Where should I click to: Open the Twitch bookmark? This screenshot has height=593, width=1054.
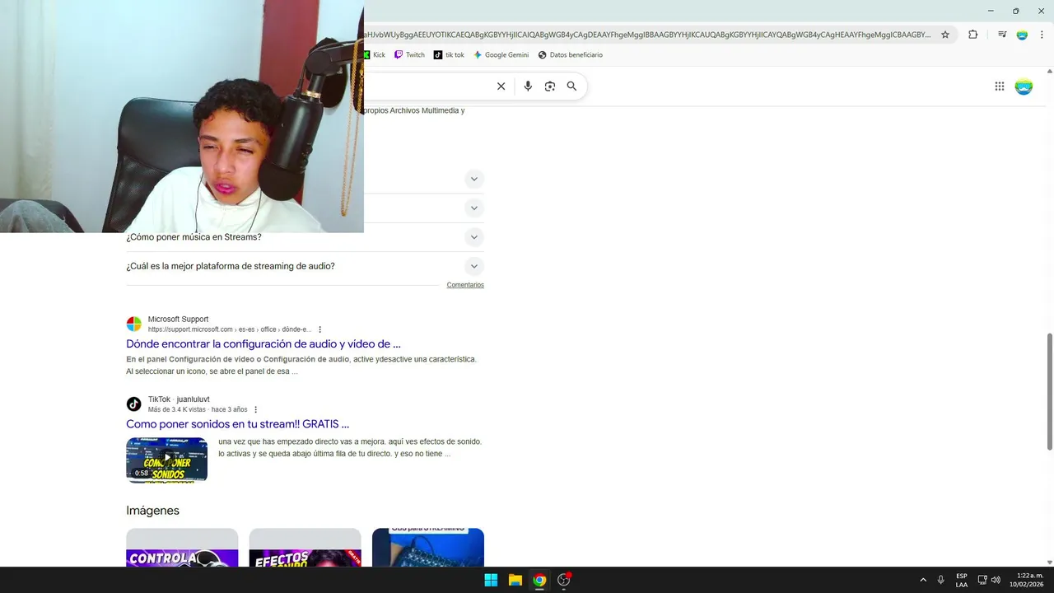(x=409, y=55)
